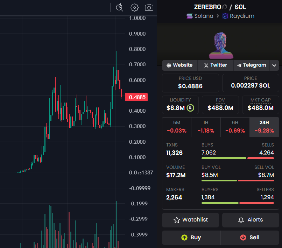Click the liquidity lock icon
282x248 pixels.
tap(190, 108)
